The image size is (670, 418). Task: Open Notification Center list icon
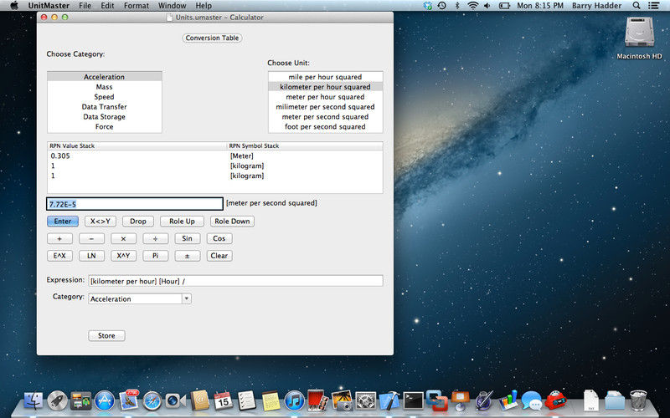click(653, 6)
